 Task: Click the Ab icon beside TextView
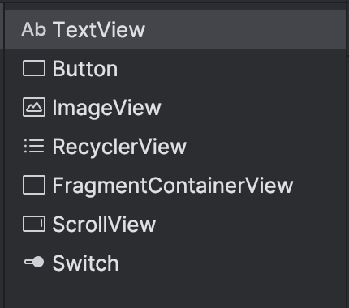[34, 29]
